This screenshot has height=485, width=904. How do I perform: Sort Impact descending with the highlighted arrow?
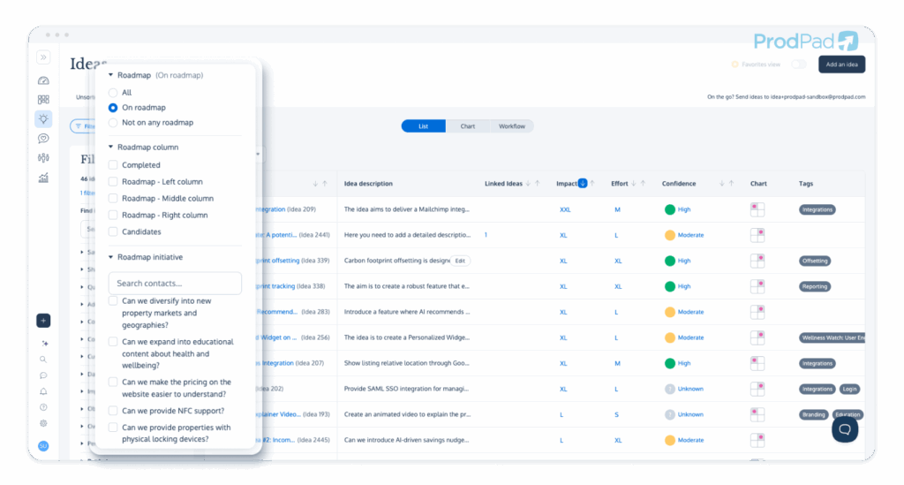[583, 184]
